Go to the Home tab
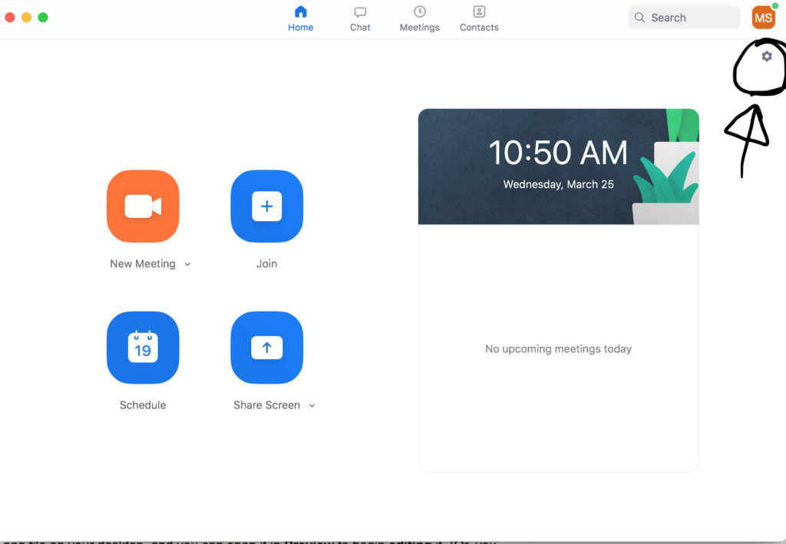786x544 pixels. pyautogui.click(x=301, y=18)
